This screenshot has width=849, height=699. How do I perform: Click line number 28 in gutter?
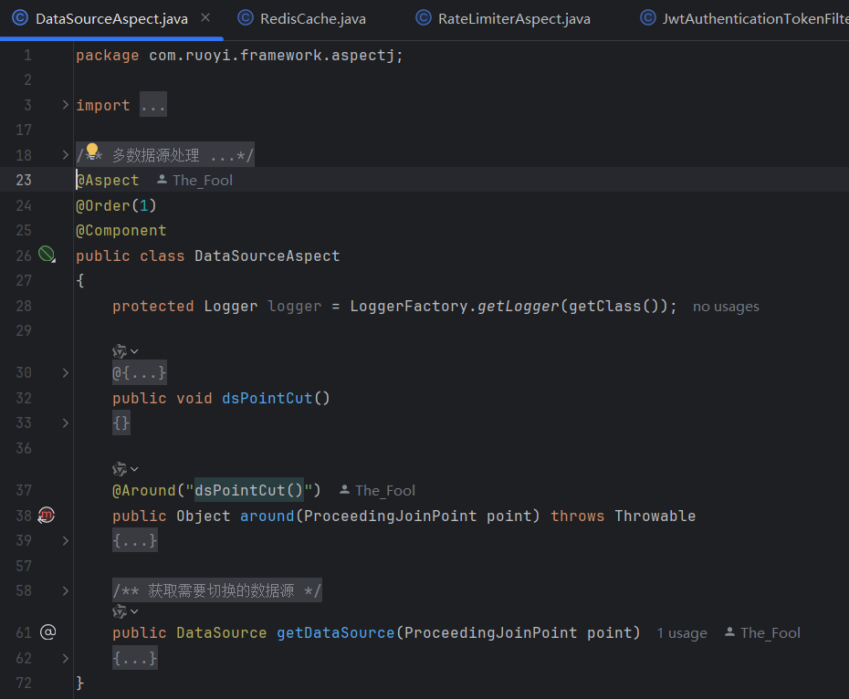point(24,307)
